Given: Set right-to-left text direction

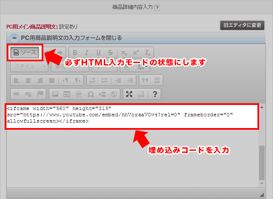Looking at the screenshot, I should pyautogui.click(x=77, y=80).
